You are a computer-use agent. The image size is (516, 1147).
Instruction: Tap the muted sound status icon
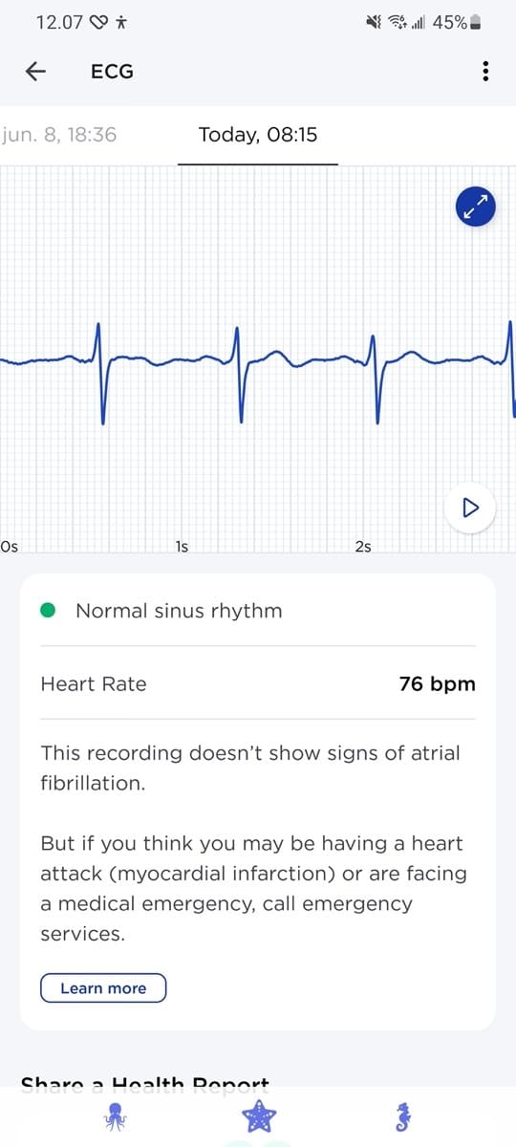pyautogui.click(x=375, y=22)
